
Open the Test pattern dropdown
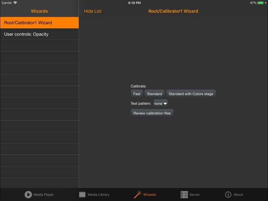coord(161,103)
